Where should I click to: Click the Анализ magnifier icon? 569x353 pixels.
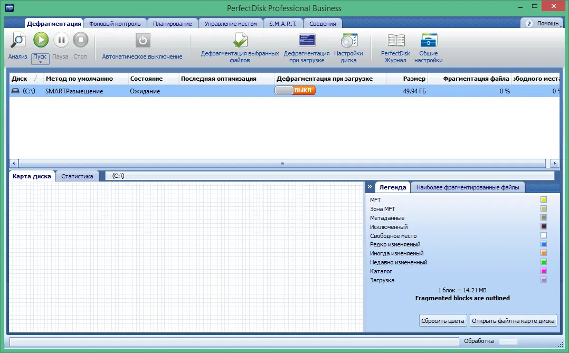(x=18, y=40)
